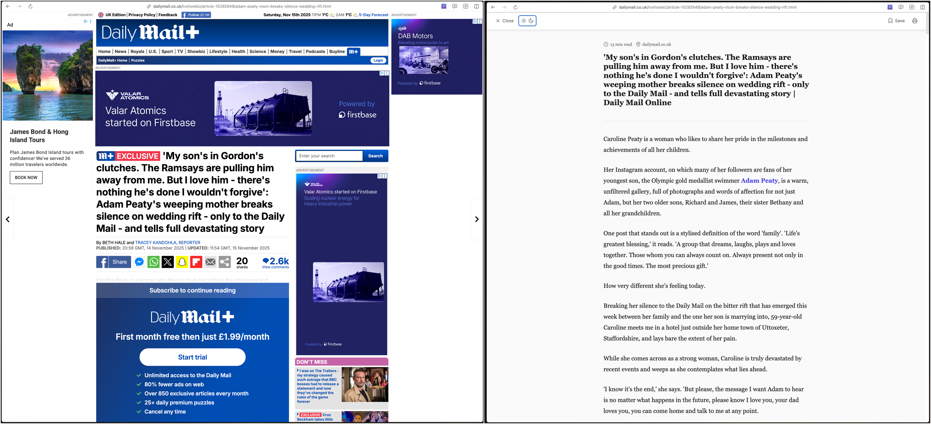
Task: Share the story on Flipboard
Action: tap(196, 262)
